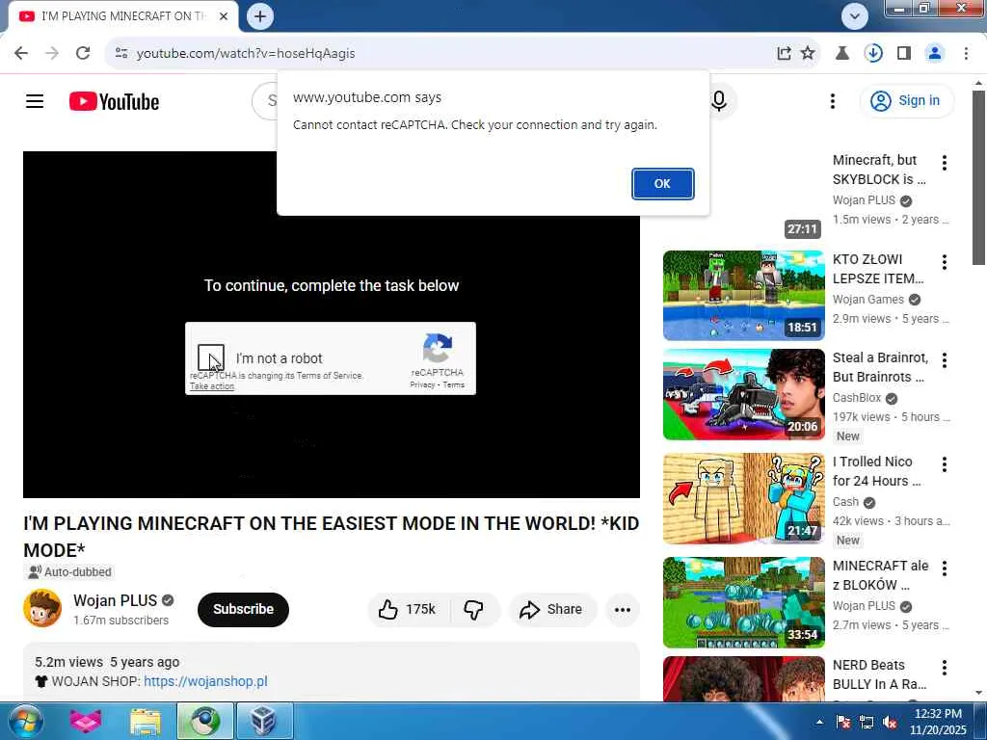Subscribe to Wojan PLUS channel
The image size is (987, 740).
pyautogui.click(x=243, y=609)
